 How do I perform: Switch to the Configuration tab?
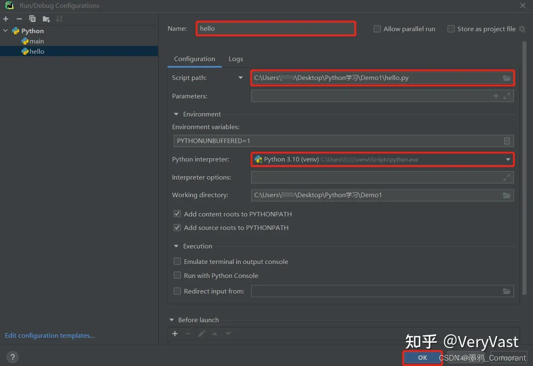coord(195,59)
